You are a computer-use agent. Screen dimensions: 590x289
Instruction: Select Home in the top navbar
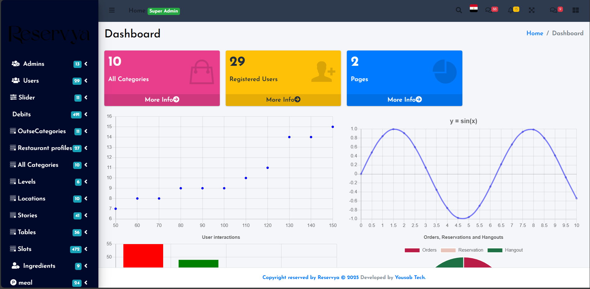coord(137,11)
